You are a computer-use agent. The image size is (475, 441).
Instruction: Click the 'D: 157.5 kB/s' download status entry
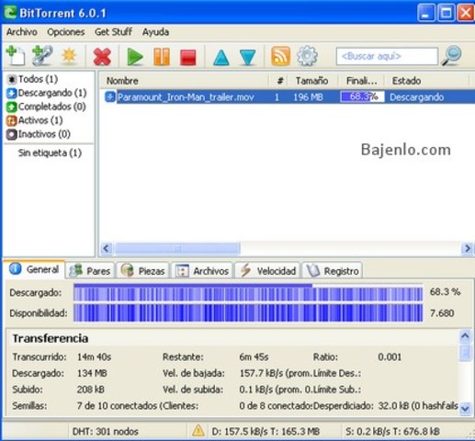(266, 432)
